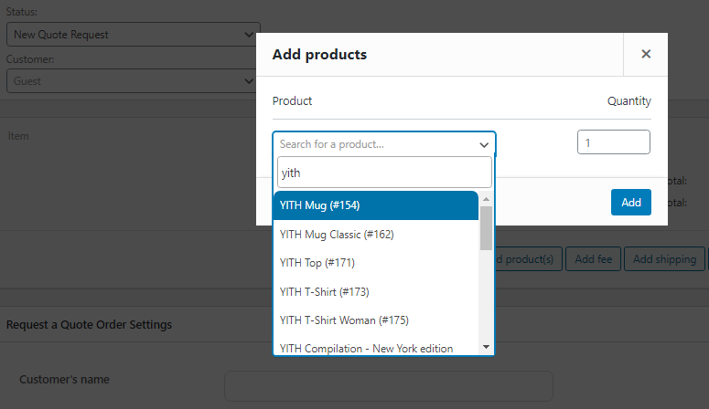The image size is (709, 409).
Task: Click the blue Add button
Action: click(630, 203)
